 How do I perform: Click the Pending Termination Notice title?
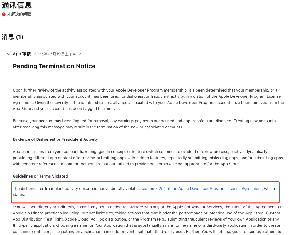click(54, 66)
